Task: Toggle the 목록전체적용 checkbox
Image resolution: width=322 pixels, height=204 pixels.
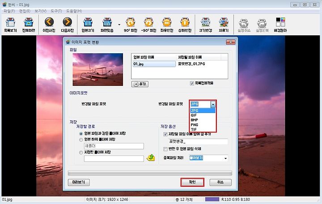Action: pos(192,83)
